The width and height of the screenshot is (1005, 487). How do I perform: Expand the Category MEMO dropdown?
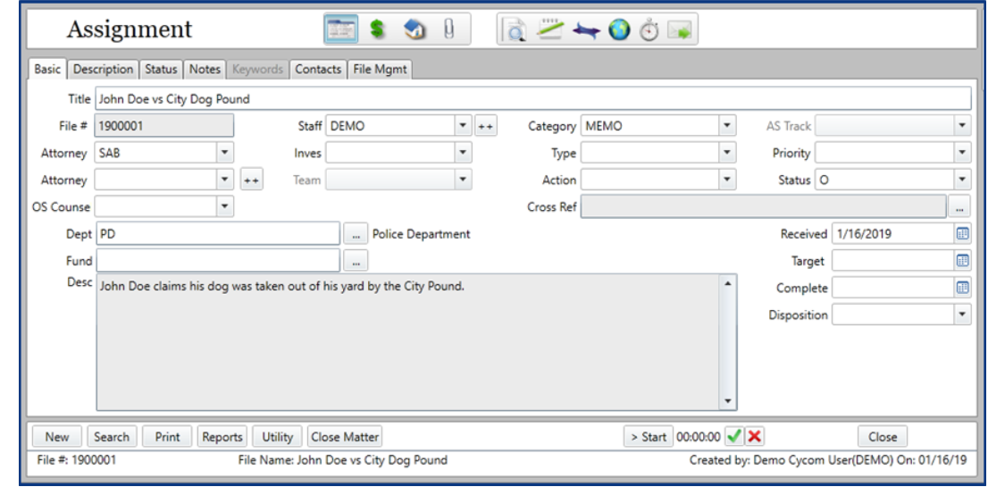point(727,126)
